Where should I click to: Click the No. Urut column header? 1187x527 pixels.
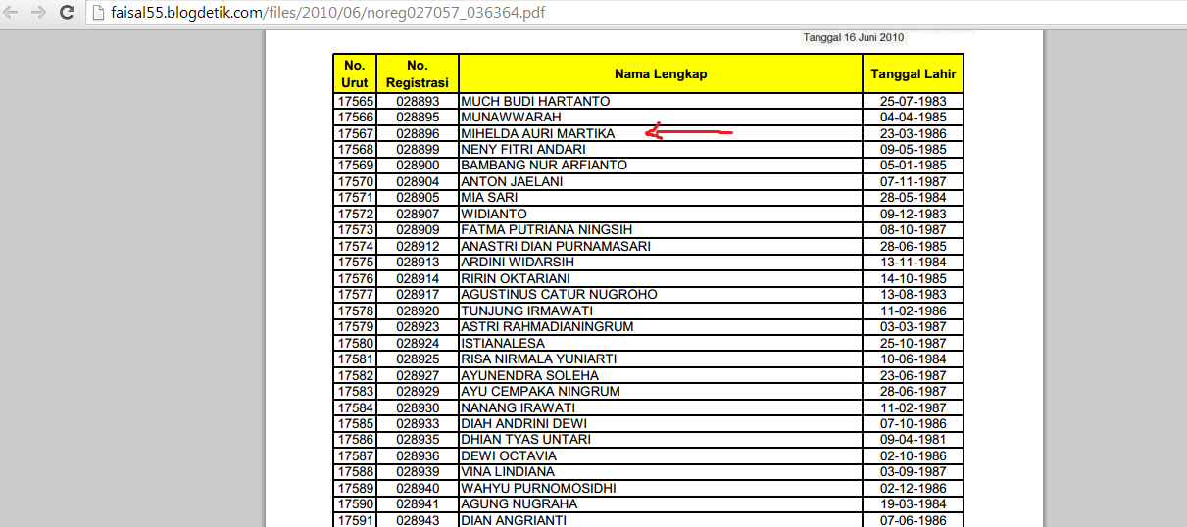[355, 73]
